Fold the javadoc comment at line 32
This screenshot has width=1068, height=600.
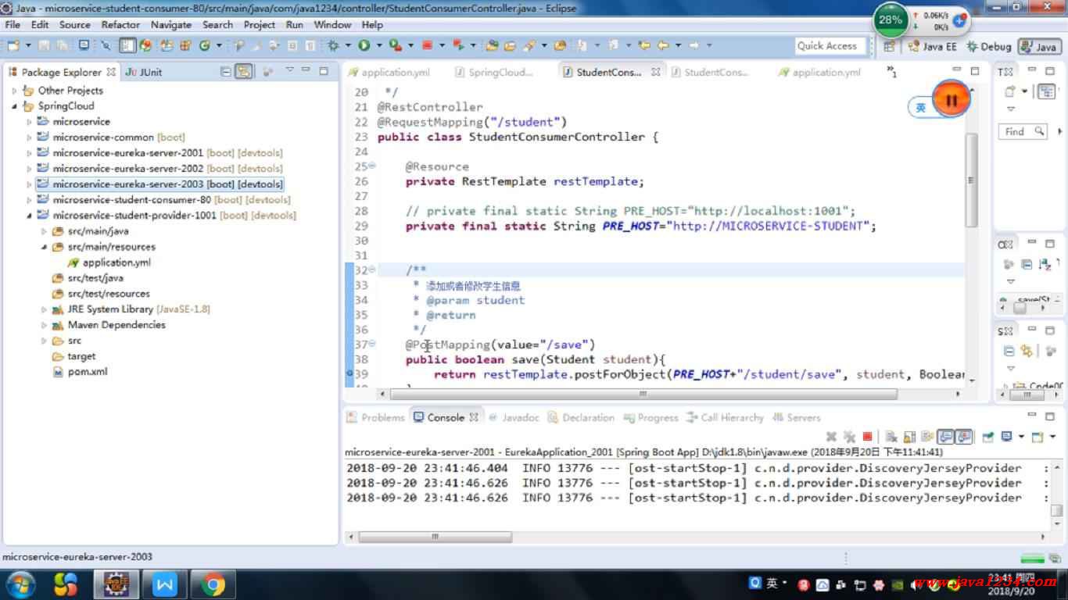tap(371, 270)
